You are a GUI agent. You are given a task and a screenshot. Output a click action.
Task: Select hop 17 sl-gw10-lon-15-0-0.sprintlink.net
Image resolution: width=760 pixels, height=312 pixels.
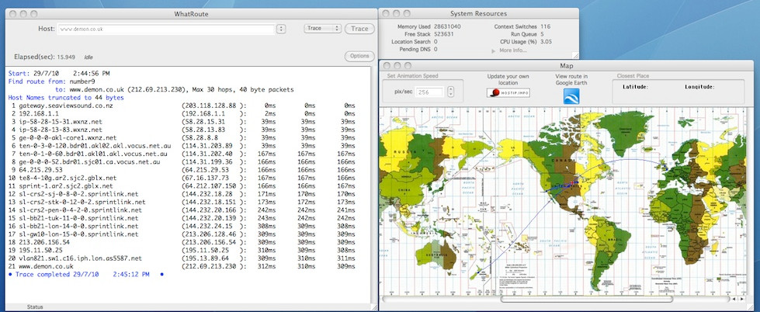tap(78, 234)
